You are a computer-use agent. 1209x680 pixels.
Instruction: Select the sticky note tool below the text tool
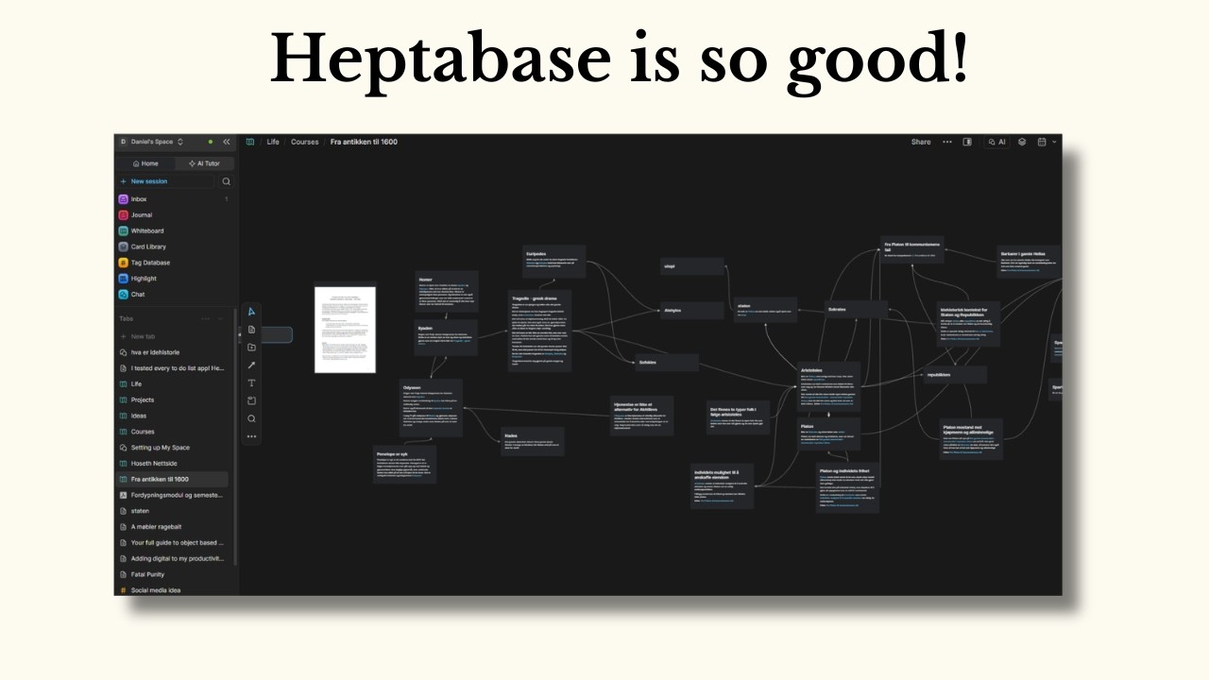(251, 400)
